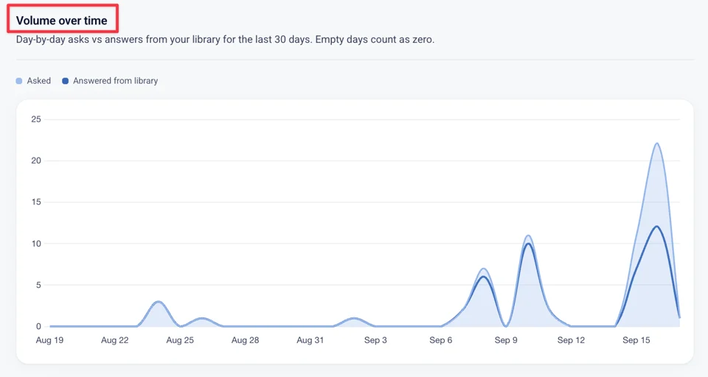Click the Aug 22 axis label
The height and width of the screenshot is (377, 708).
click(115, 340)
